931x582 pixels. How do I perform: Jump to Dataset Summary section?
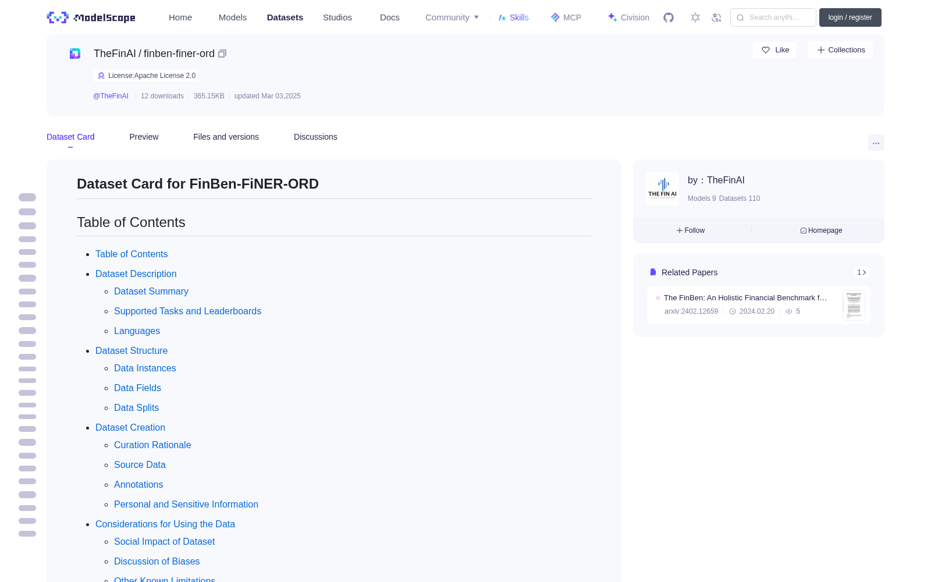[151, 291]
